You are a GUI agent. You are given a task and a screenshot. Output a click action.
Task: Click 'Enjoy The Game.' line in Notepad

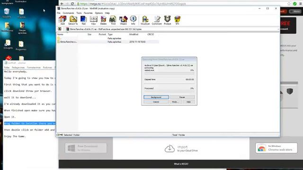(x=15, y=136)
